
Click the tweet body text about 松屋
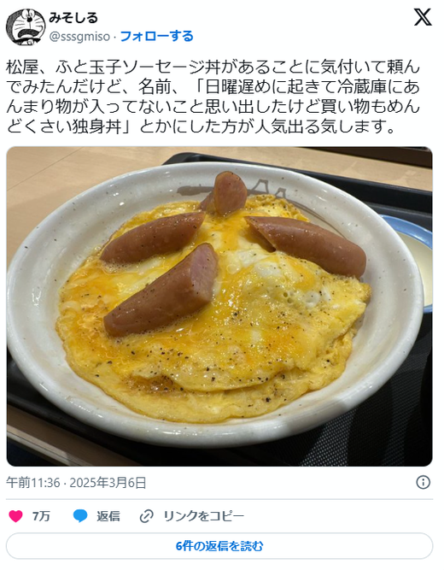point(213,97)
